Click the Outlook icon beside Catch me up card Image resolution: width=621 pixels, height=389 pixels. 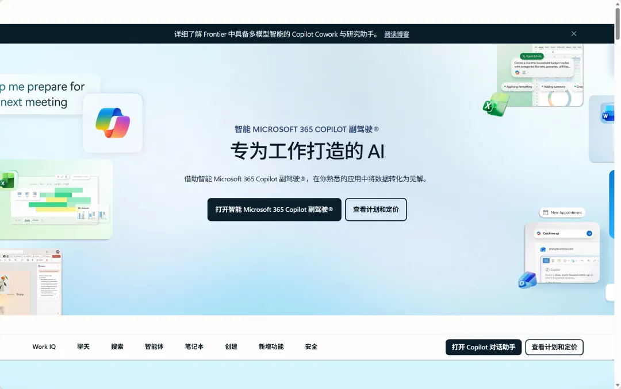click(x=527, y=281)
